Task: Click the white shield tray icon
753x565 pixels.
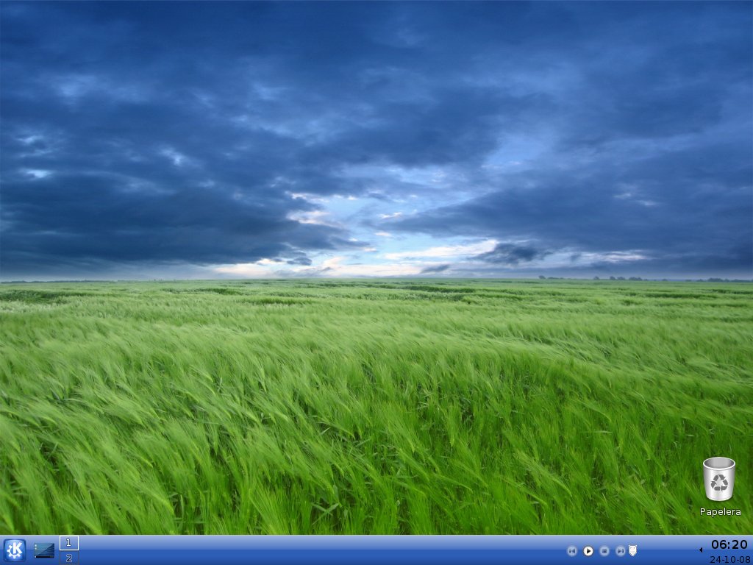Action: click(632, 550)
